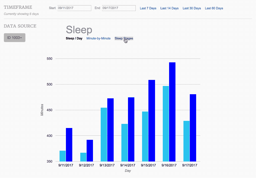The height and width of the screenshot is (178, 256).
Task: Click the 9/12/2017 axis label
Action: [x=86, y=165]
